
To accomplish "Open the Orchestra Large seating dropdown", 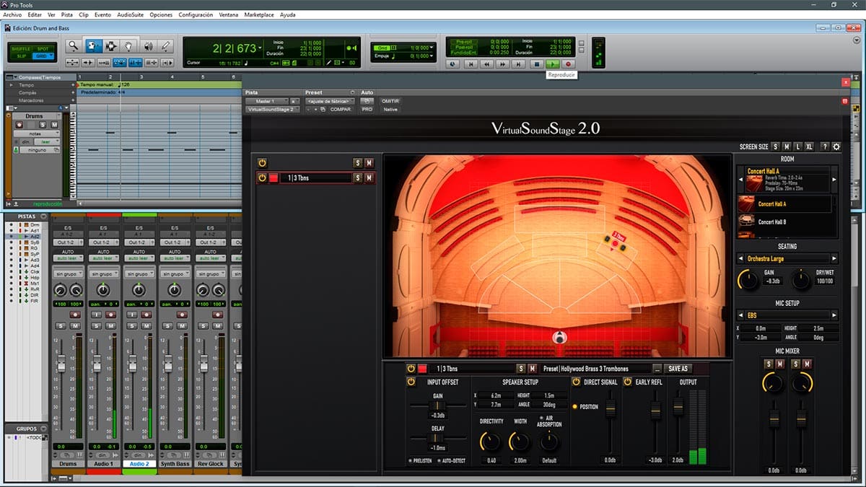I will click(x=787, y=258).
